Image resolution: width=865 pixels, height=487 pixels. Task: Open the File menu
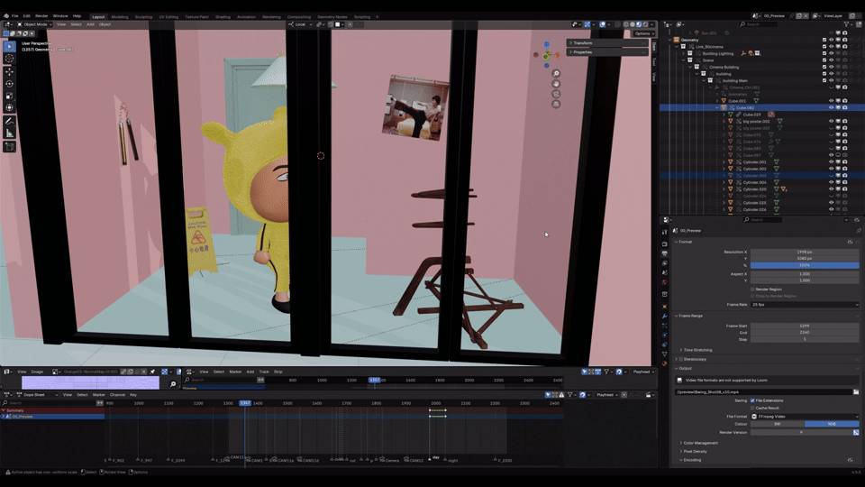pos(15,16)
